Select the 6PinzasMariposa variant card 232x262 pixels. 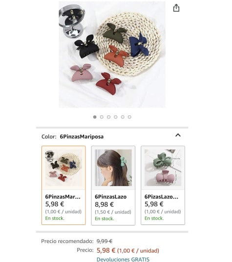coord(63,186)
